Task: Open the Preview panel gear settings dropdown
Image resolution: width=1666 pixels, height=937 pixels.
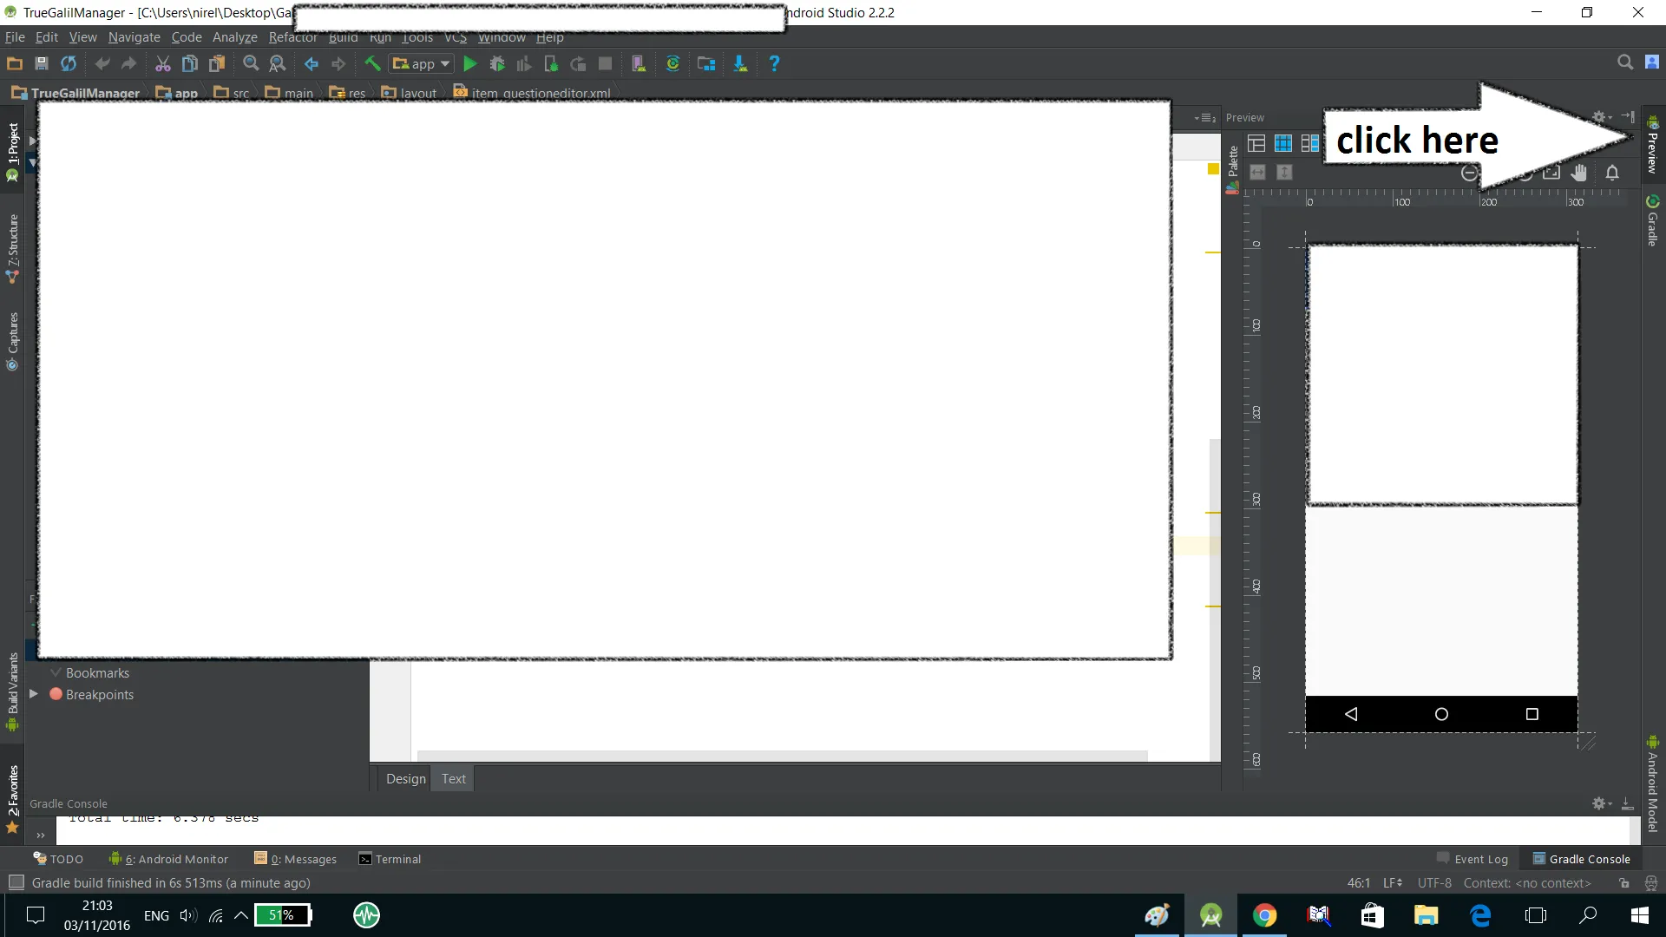Action: (x=1602, y=117)
